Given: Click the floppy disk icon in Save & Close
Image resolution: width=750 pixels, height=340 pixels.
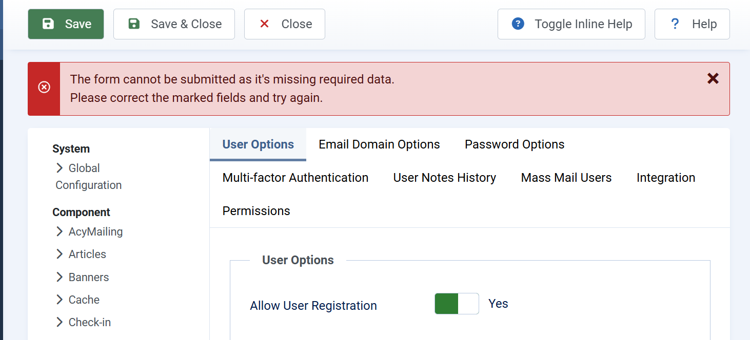Looking at the screenshot, I should click(134, 24).
